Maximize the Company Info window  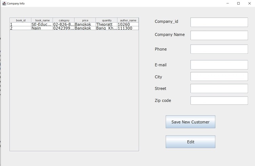(x=239, y=3)
